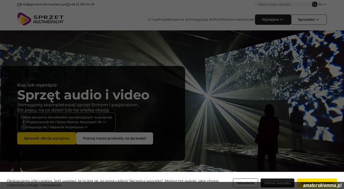
Task: Expand the Wynajem dropdown menu
Action: [x=272, y=20]
